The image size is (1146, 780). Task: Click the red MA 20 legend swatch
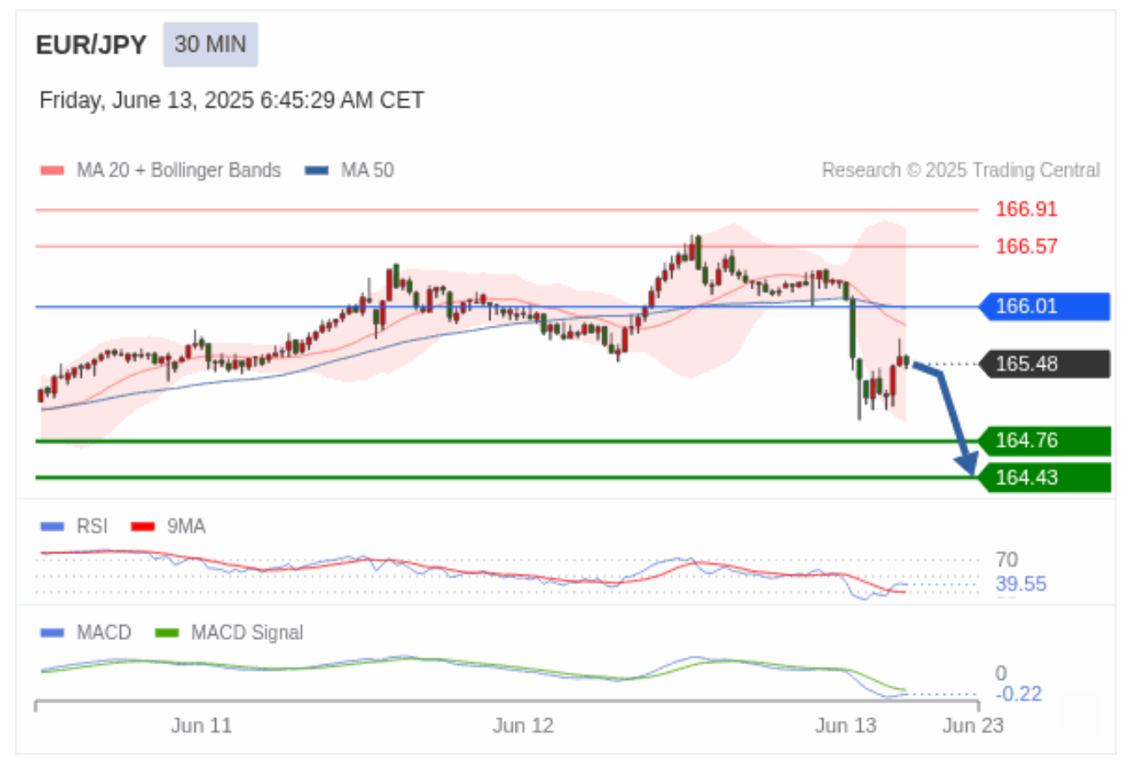(52, 170)
